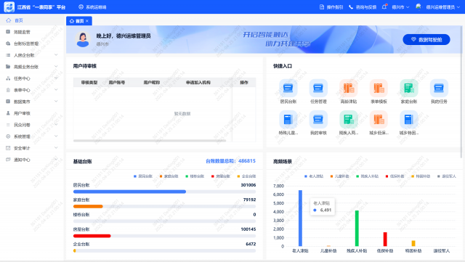The width and height of the screenshot is (465, 262).
Task: Click the 操作指引 document icon
Action: 322,7
